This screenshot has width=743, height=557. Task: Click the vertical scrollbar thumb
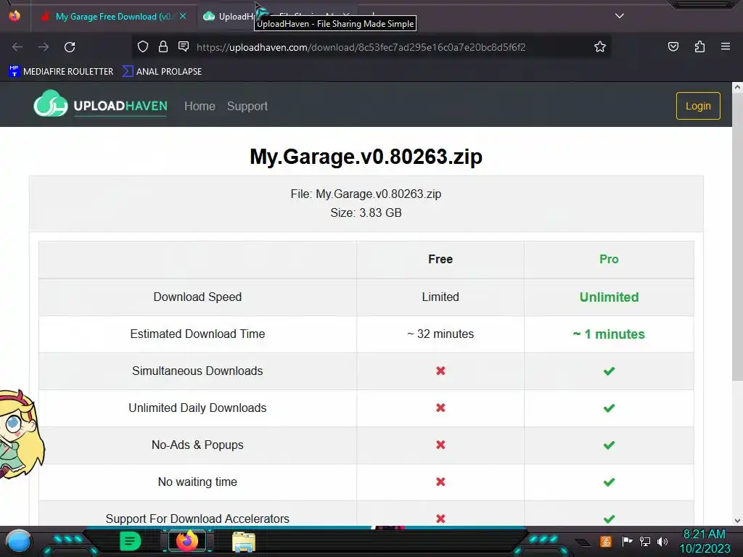[737, 236]
